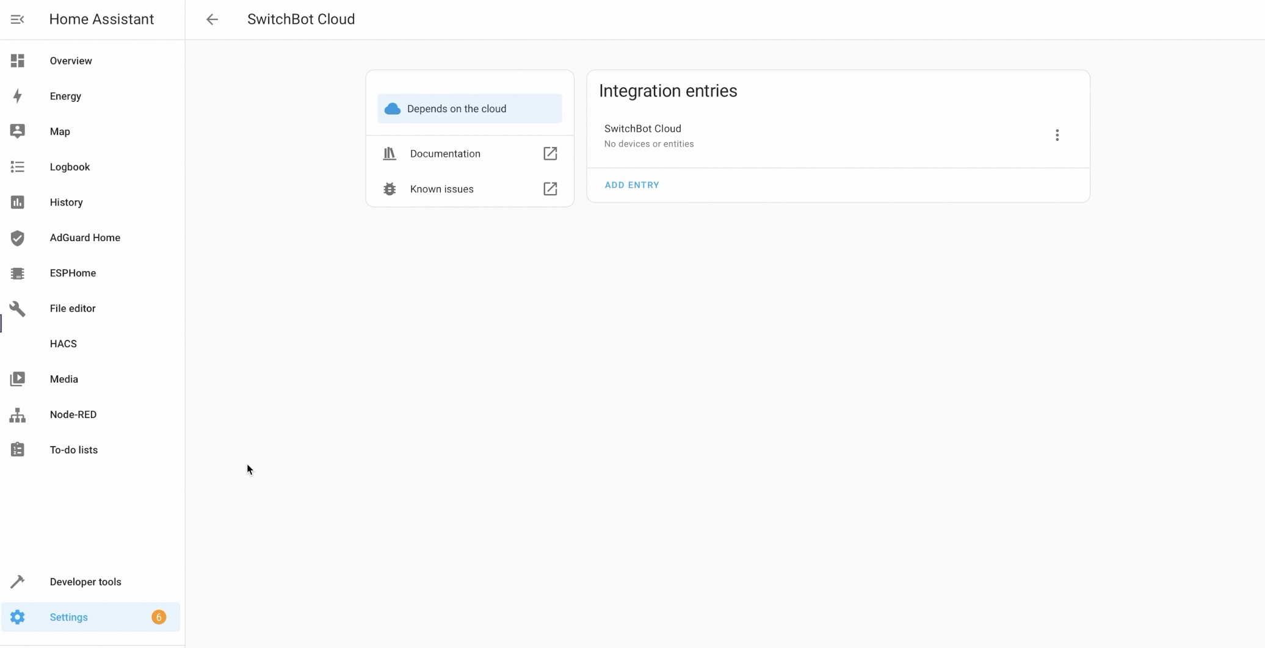Collapse the sidebar with the hamburger icon
1265x648 pixels.
click(x=17, y=20)
